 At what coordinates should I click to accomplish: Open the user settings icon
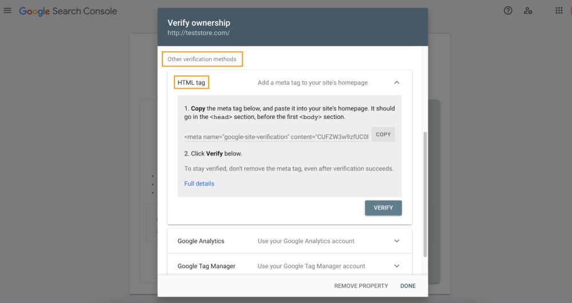528,10
